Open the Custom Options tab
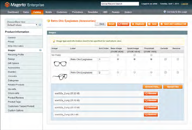This screenshot has height=130, width=192. [24, 111]
